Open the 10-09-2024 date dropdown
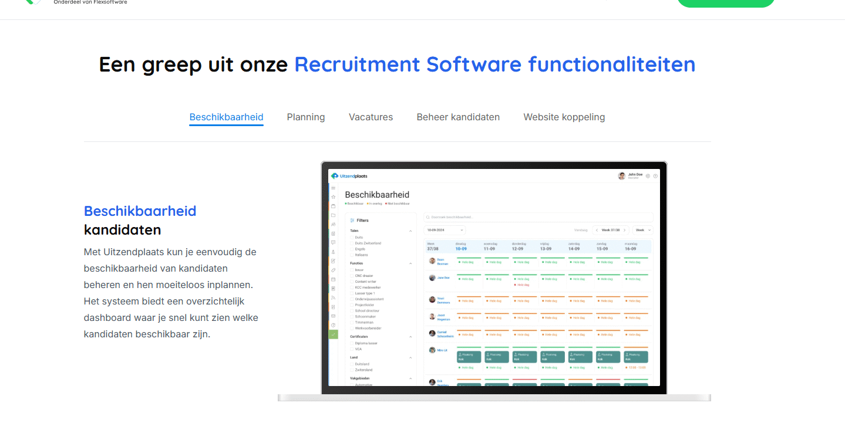845x440 pixels. (445, 230)
